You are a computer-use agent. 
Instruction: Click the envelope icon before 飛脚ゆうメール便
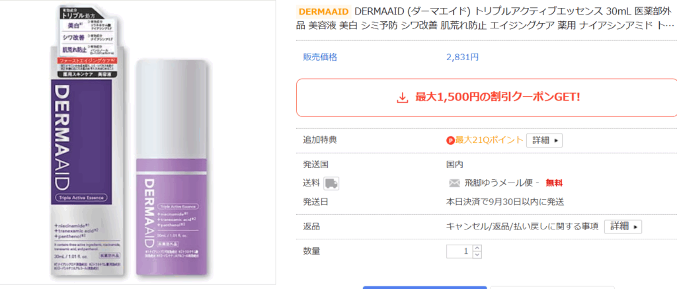(x=454, y=183)
